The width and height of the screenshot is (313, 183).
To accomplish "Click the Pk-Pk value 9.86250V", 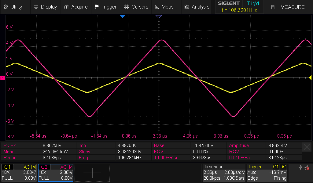I will (52, 145).
